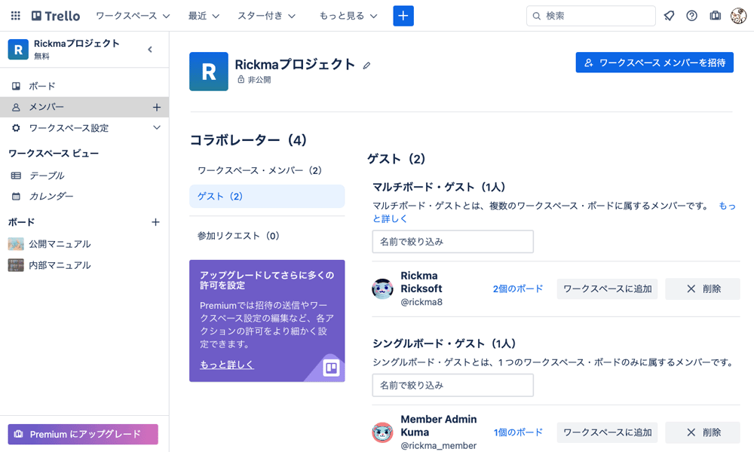754x452 pixels.
Task: Focus multi-board guest 名前で絞り込み filter
Action: coord(452,242)
